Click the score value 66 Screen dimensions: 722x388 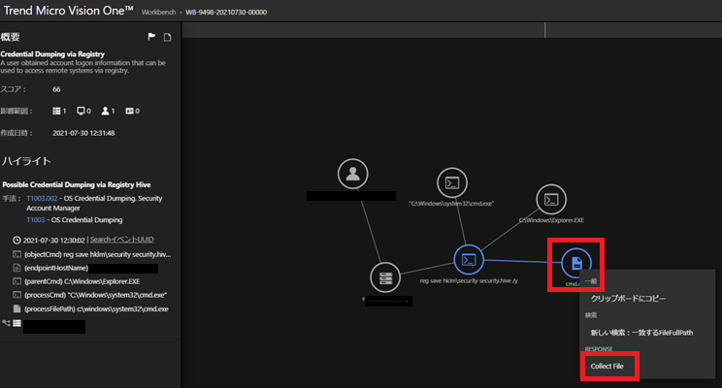tap(56, 89)
